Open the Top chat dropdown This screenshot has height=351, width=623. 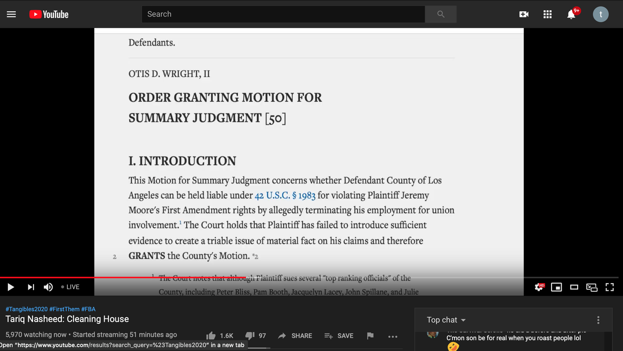point(445,319)
